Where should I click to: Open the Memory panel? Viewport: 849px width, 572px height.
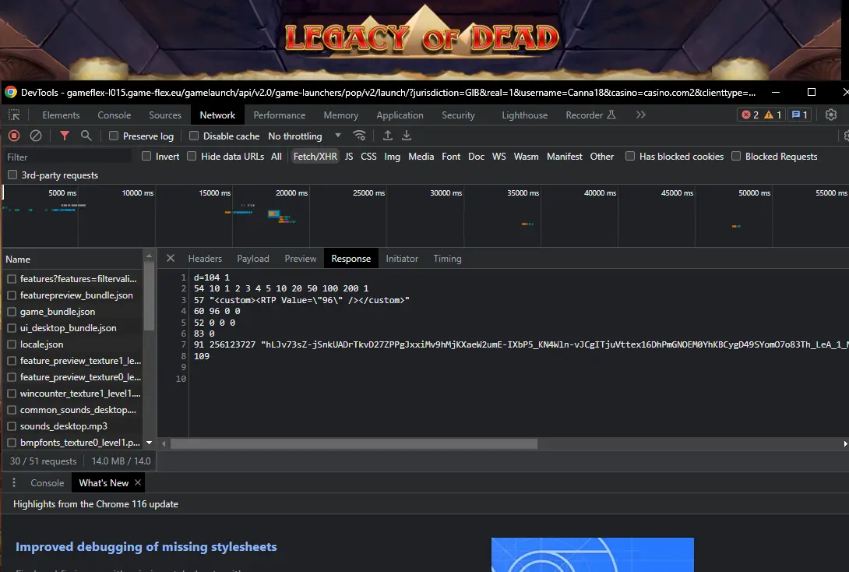coord(341,115)
